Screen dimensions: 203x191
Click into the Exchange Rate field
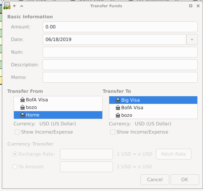(x=87, y=154)
